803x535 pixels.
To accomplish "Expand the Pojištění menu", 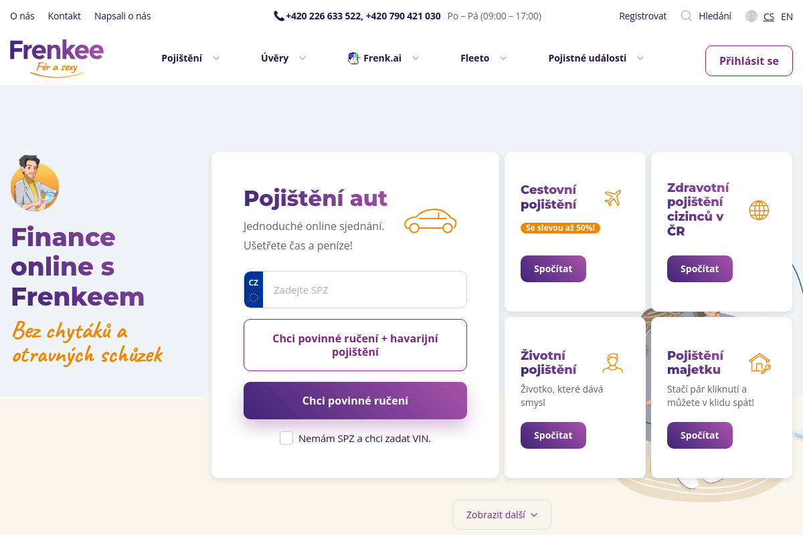I will [x=190, y=58].
